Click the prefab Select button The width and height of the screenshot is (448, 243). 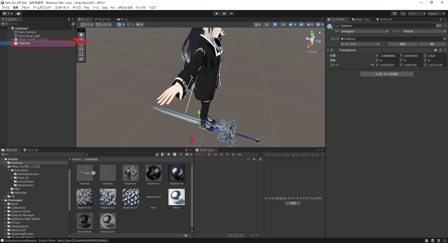click(x=403, y=44)
